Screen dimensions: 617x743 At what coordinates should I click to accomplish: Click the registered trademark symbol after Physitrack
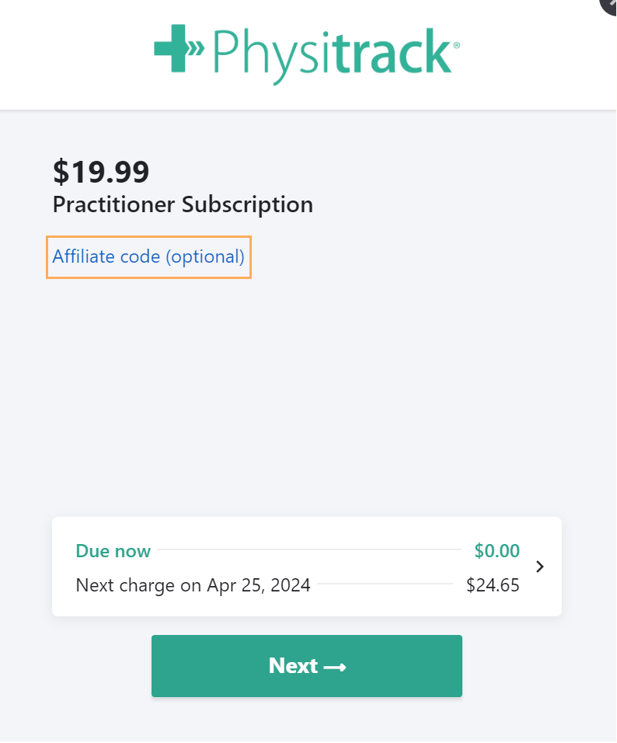(456, 46)
